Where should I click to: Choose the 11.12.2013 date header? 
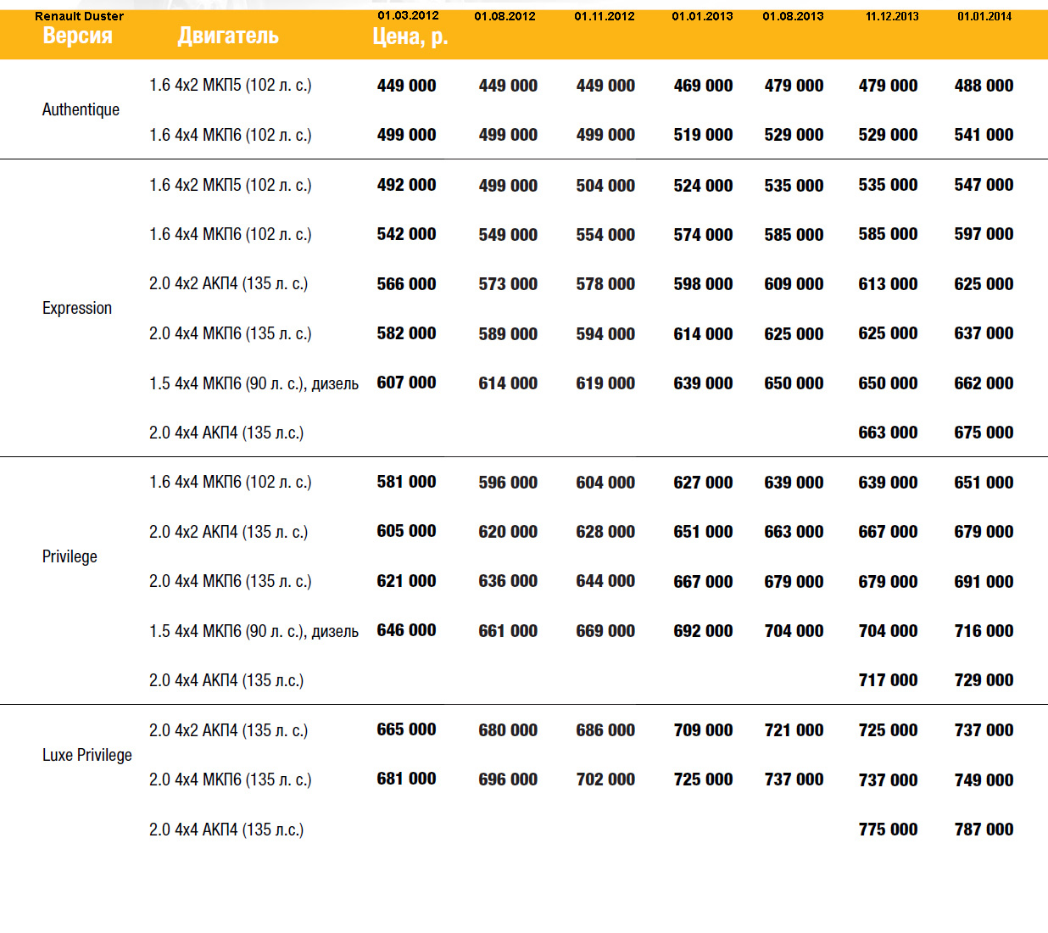(x=892, y=16)
